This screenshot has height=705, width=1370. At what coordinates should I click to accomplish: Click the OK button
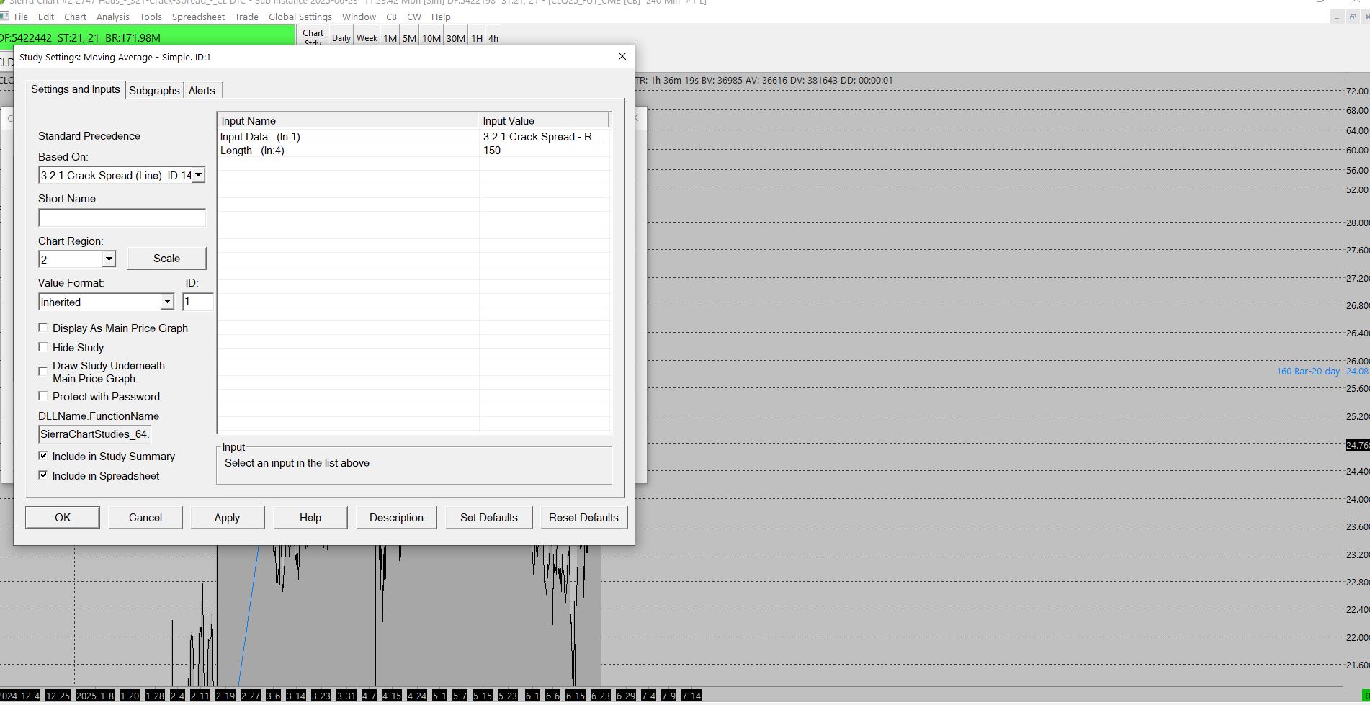[x=63, y=517]
